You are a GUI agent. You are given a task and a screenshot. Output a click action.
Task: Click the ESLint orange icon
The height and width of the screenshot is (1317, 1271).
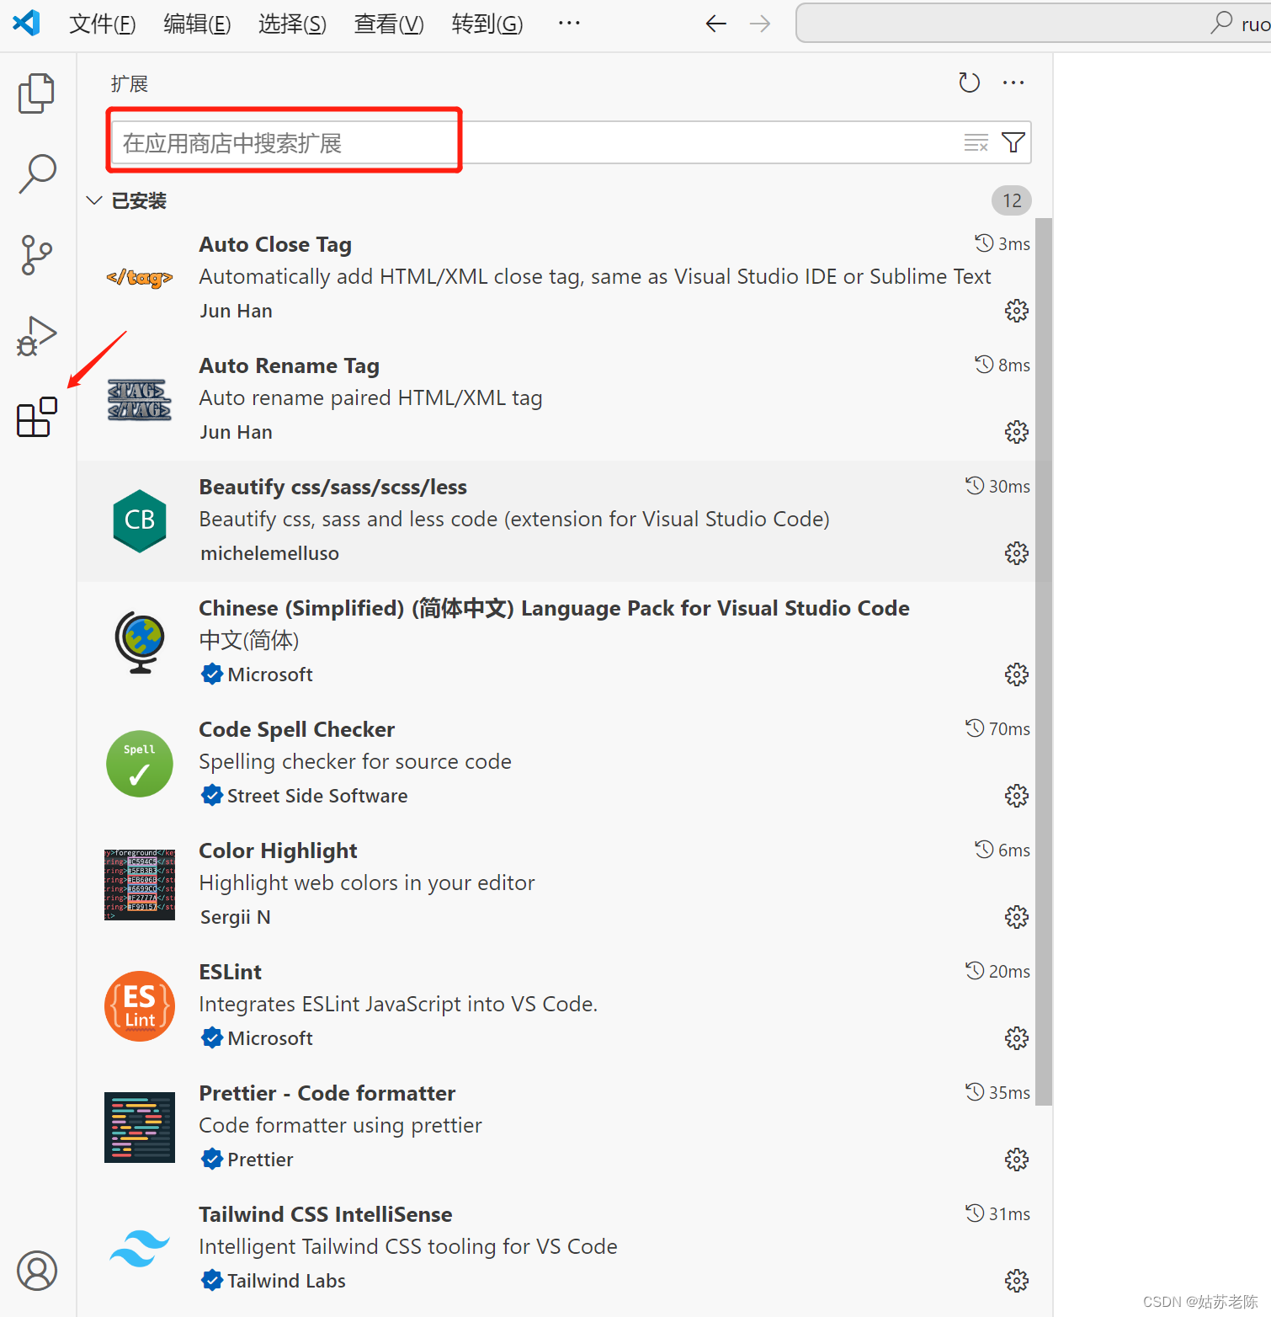[x=140, y=1006]
